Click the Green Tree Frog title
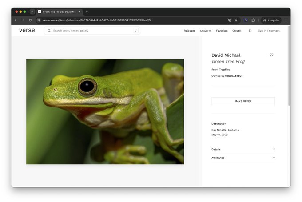Viewport: 302px width, 202px height. pyautogui.click(x=228, y=62)
